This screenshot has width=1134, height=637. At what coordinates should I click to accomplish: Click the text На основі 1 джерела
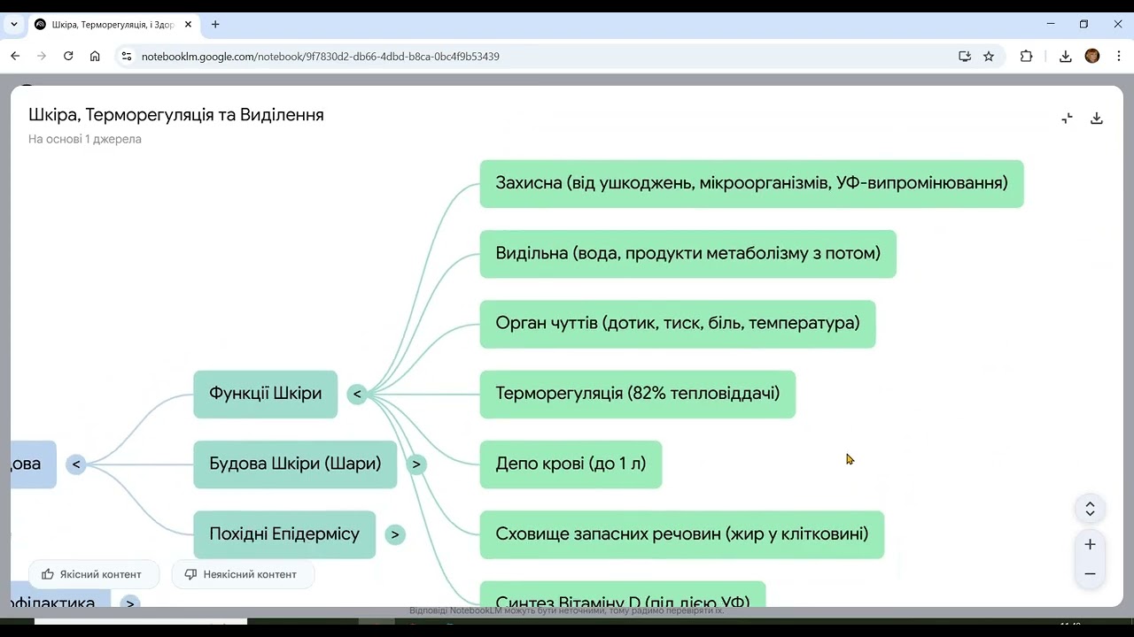(x=85, y=139)
